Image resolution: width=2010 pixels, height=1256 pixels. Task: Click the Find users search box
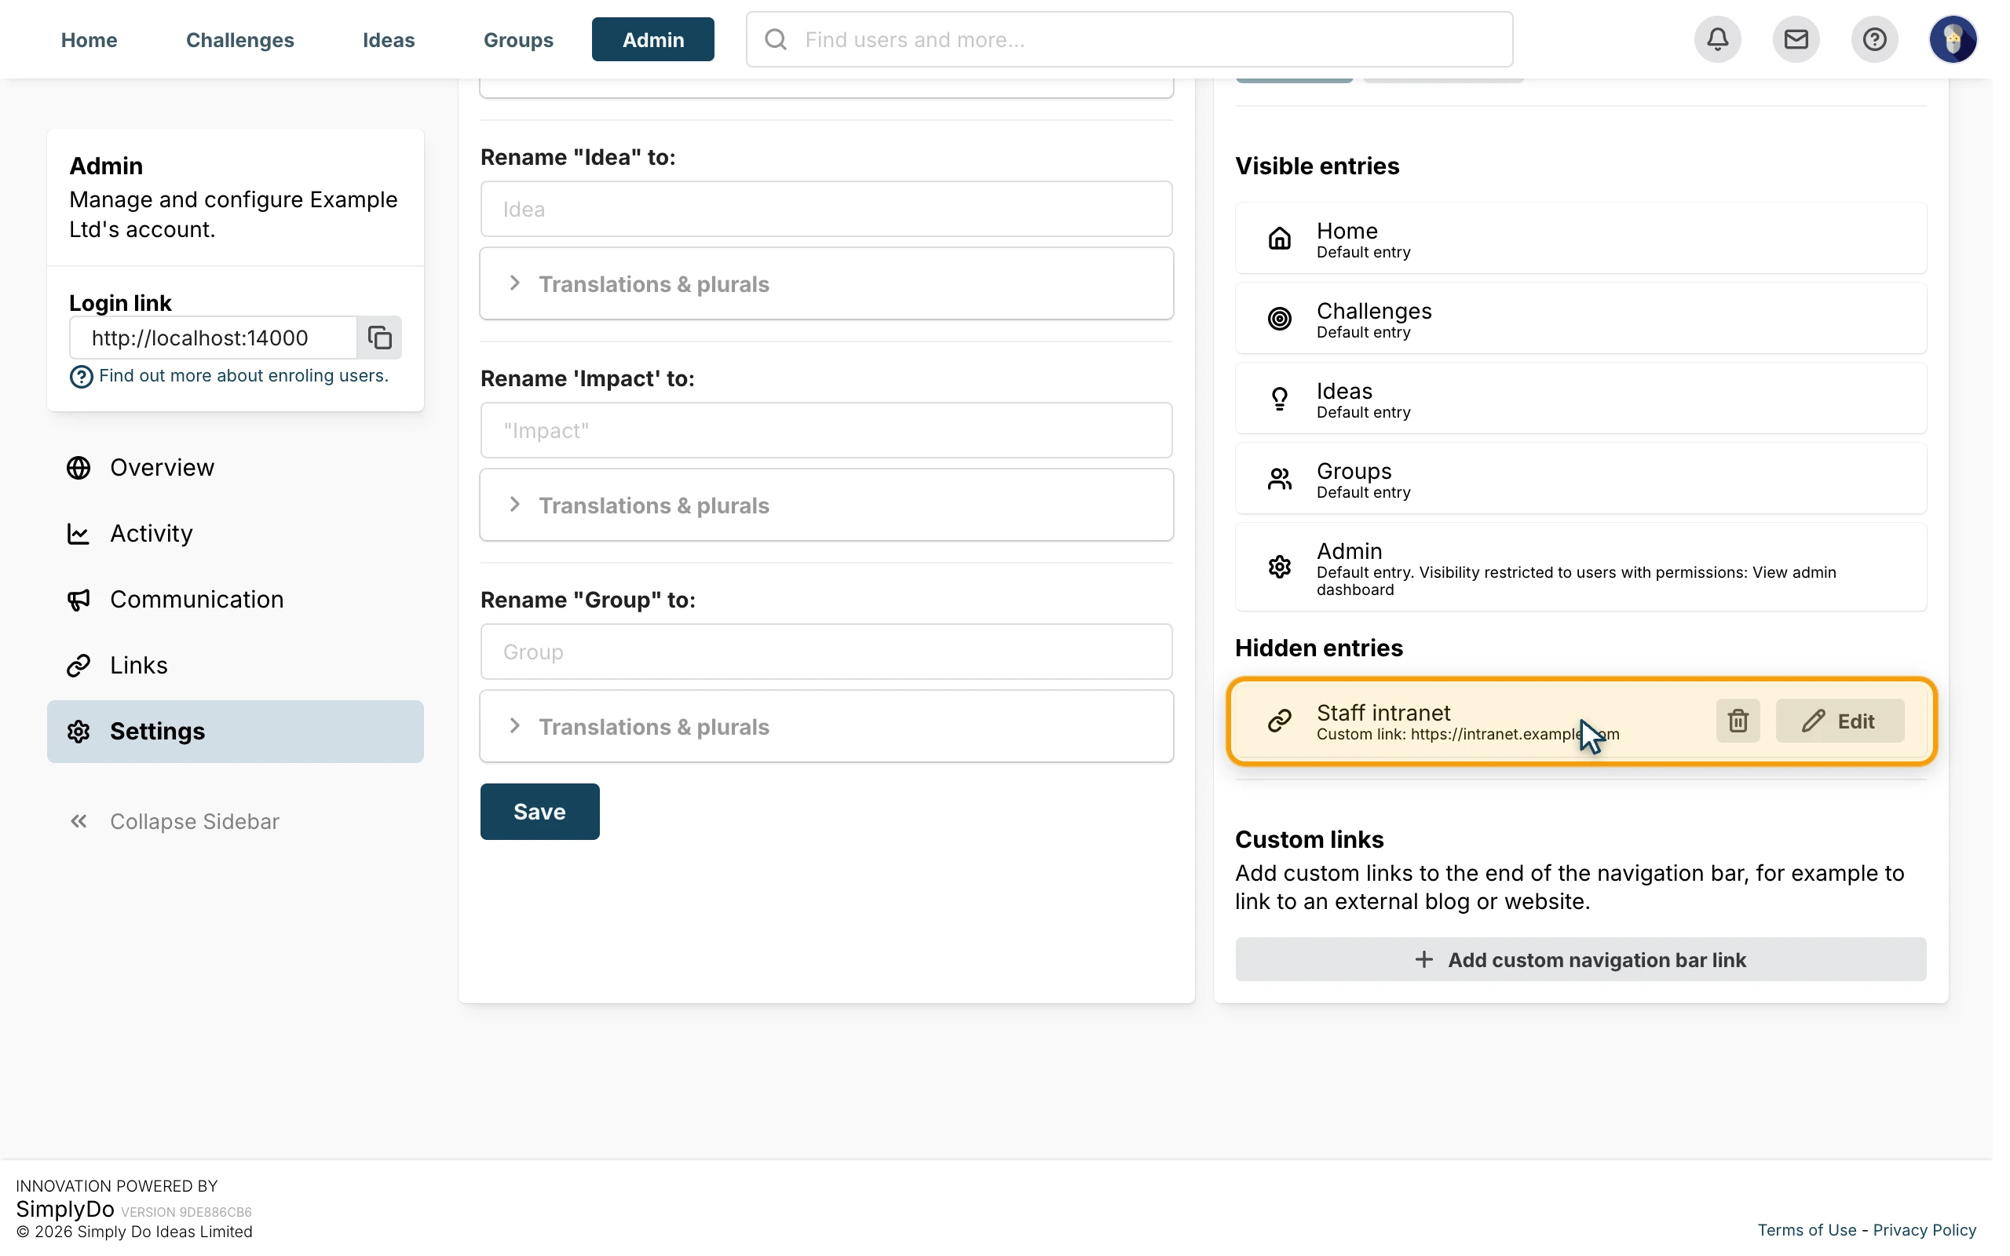[1129, 39]
